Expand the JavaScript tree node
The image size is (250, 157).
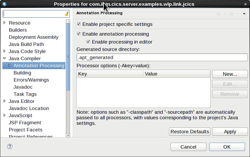[5, 115]
